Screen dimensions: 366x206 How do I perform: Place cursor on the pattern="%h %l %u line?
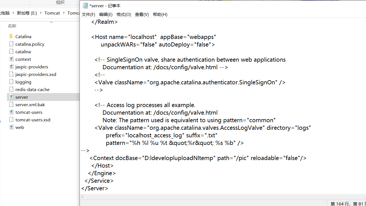tap(175, 143)
